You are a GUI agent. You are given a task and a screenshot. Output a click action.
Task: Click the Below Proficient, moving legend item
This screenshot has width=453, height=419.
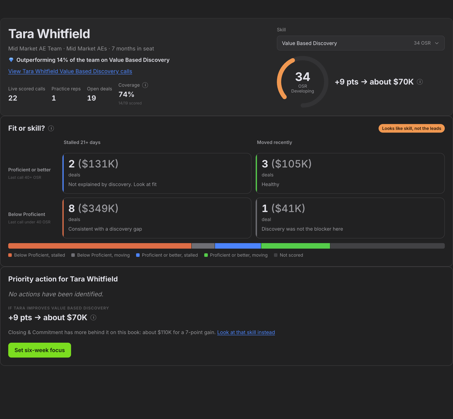click(100, 255)
